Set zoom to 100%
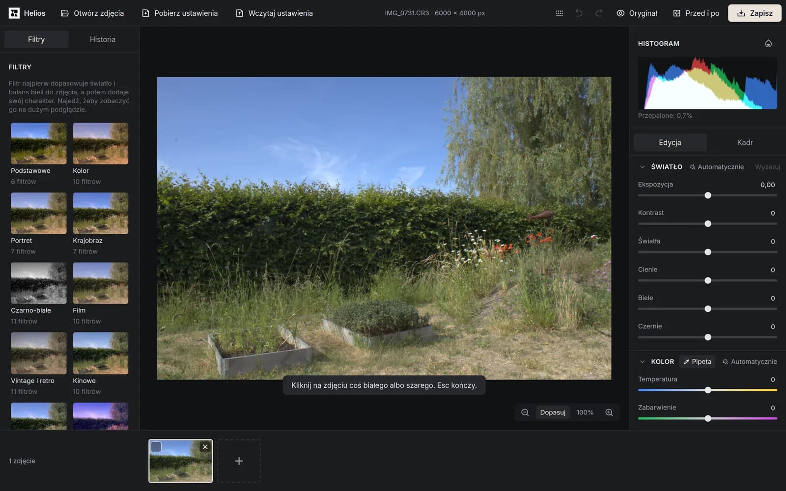The image size is (786, 491). tap(585, 412)
